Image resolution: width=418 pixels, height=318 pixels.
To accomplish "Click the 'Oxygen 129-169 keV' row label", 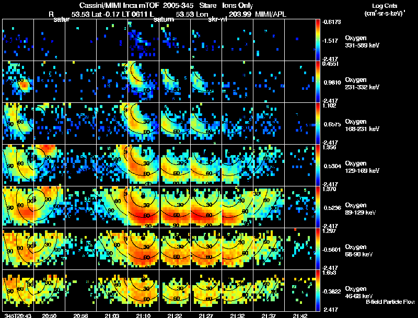I will click(362, 167).
